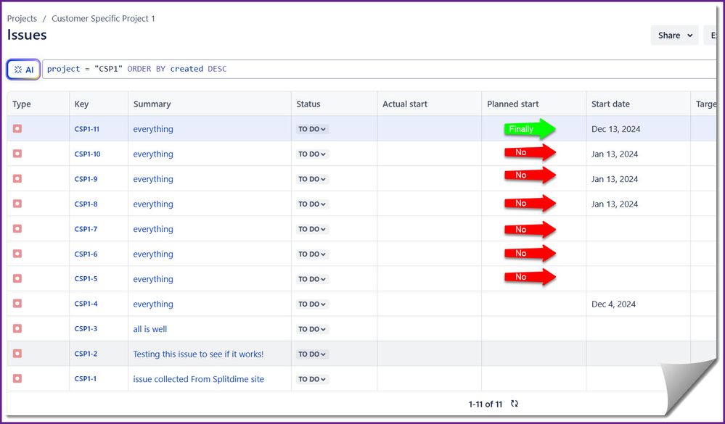Expand TO DO status for CSP1-7
Screen dimensions: 725x424
click(x=312, y=229)
